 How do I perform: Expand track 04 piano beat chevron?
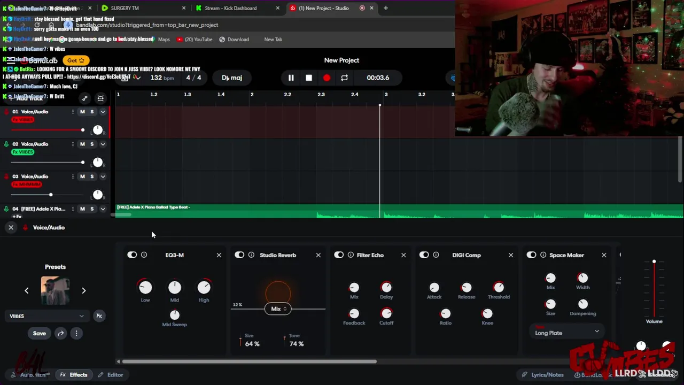click(103, 209)
